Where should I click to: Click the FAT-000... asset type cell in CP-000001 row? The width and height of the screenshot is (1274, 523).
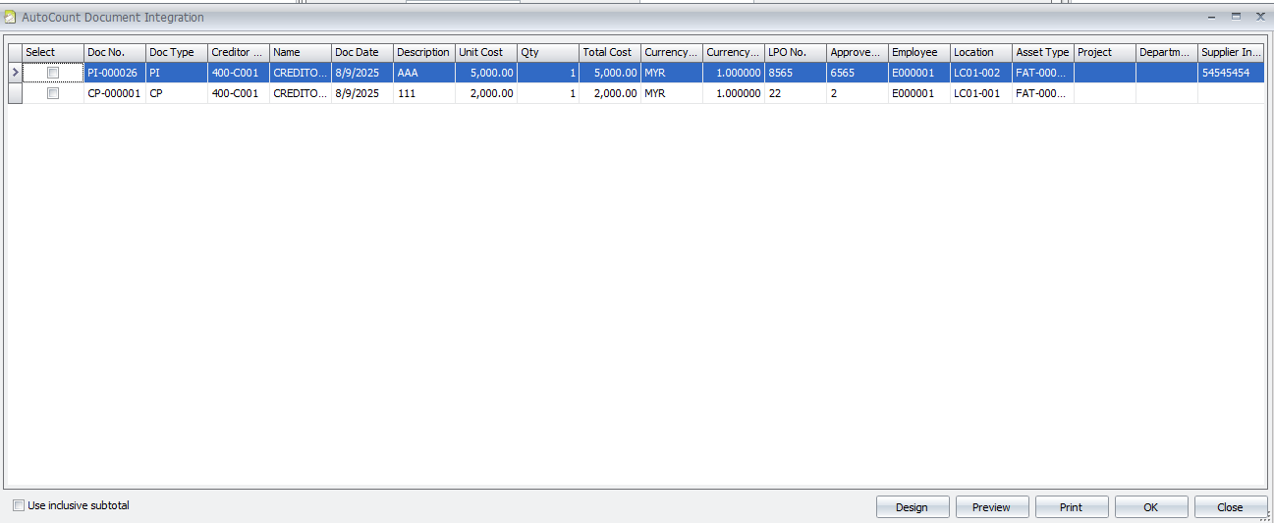click(x=1043, y=93)
